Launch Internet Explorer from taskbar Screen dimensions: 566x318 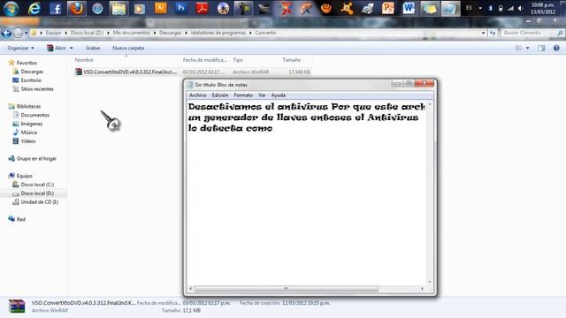pyautogui.click(x=34, y=9)
